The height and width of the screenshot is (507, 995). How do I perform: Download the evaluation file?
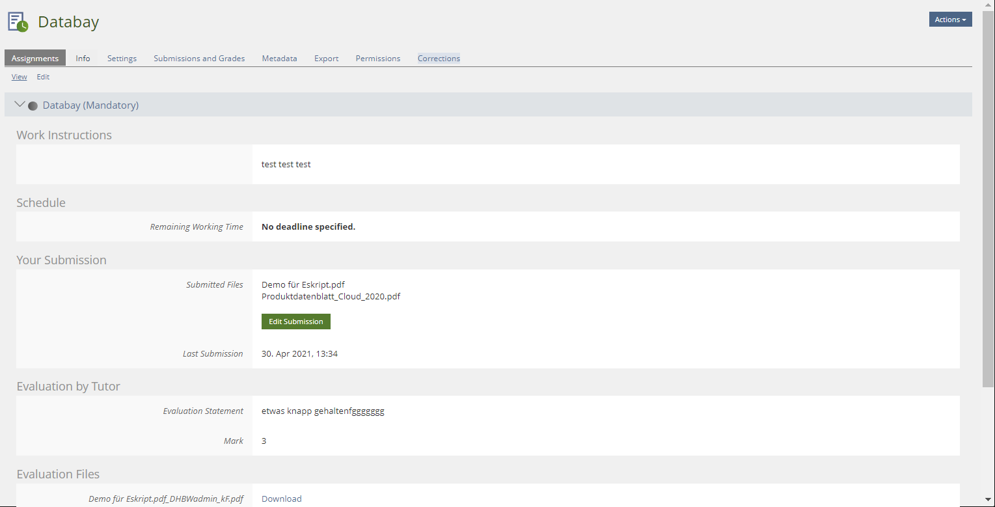(281, 499)
